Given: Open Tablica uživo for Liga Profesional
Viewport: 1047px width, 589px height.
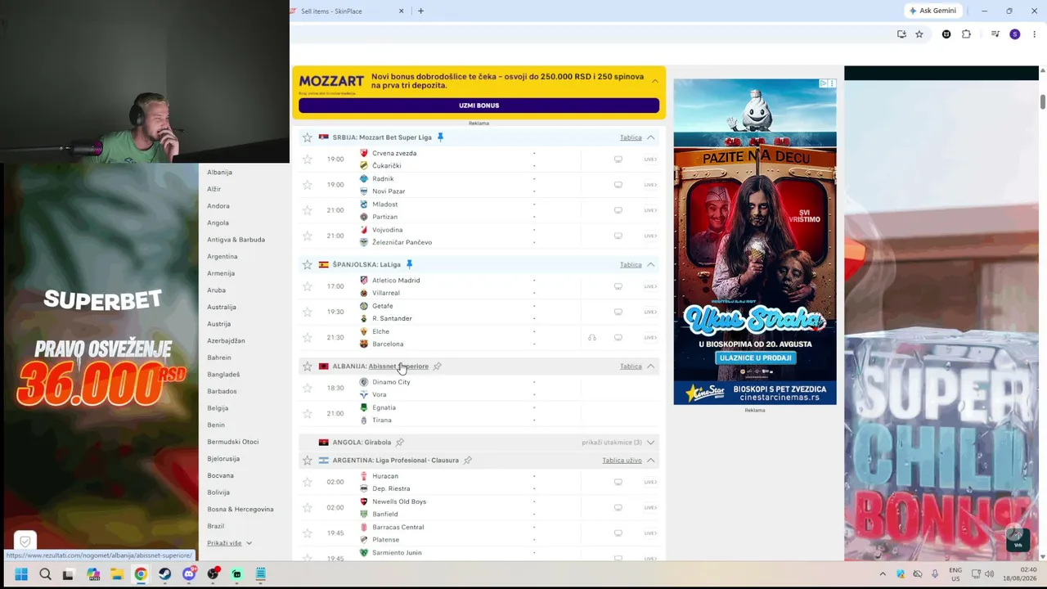Looking at the screenshot, I should (622, 461).
